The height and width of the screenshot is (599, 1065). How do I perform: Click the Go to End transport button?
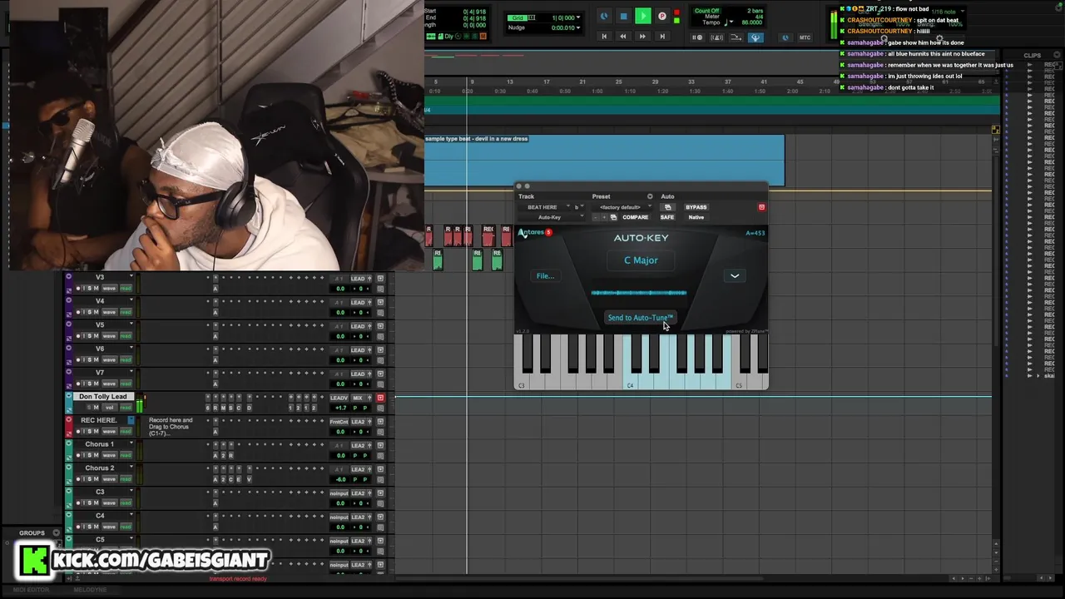pos(662,37)
